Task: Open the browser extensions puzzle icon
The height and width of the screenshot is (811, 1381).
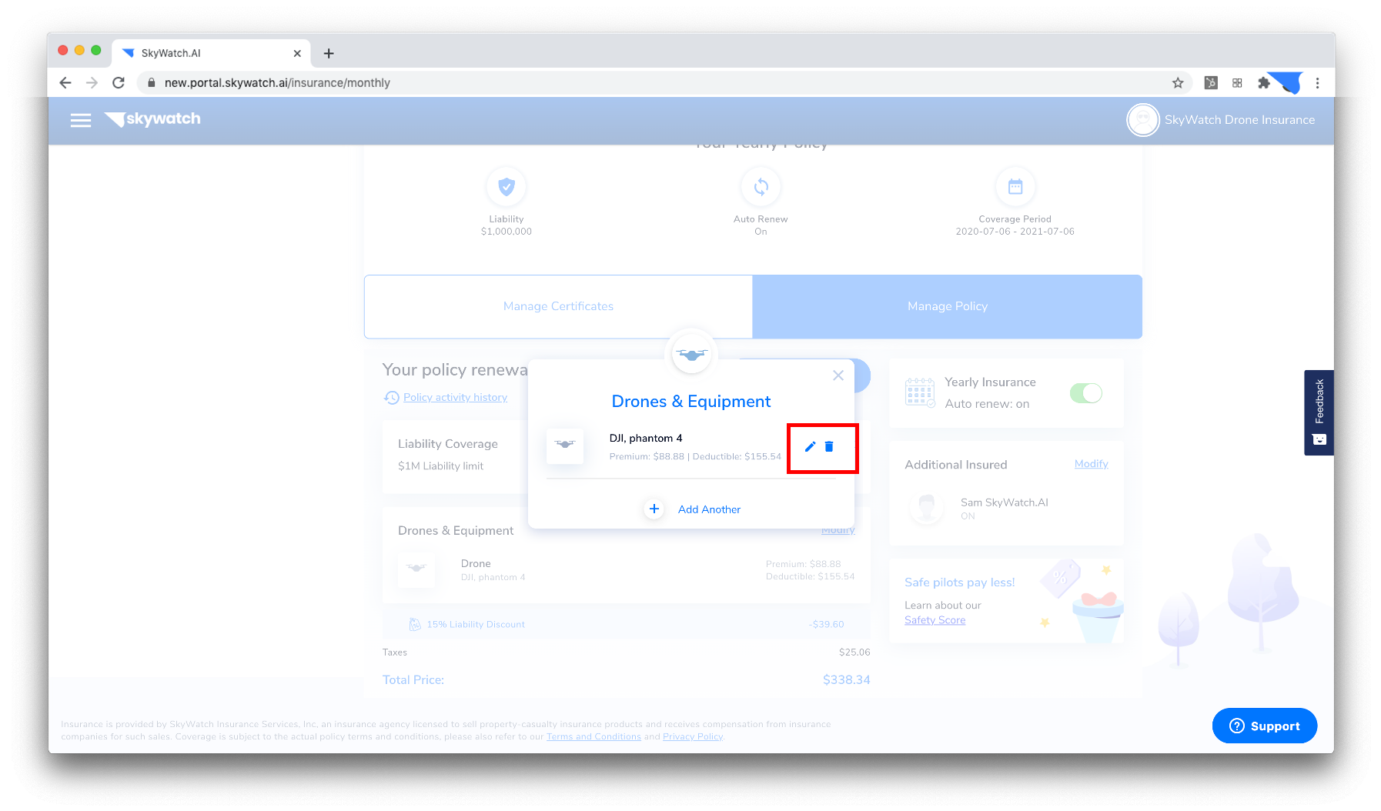Action: point(1263,82)
